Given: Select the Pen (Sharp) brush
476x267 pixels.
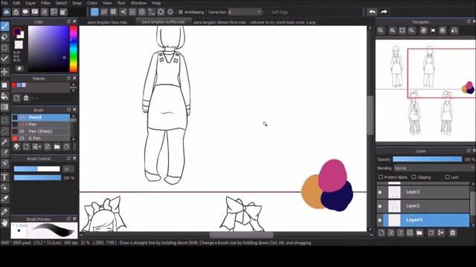Looking at the screenshot, I should (x=41, y=131).
